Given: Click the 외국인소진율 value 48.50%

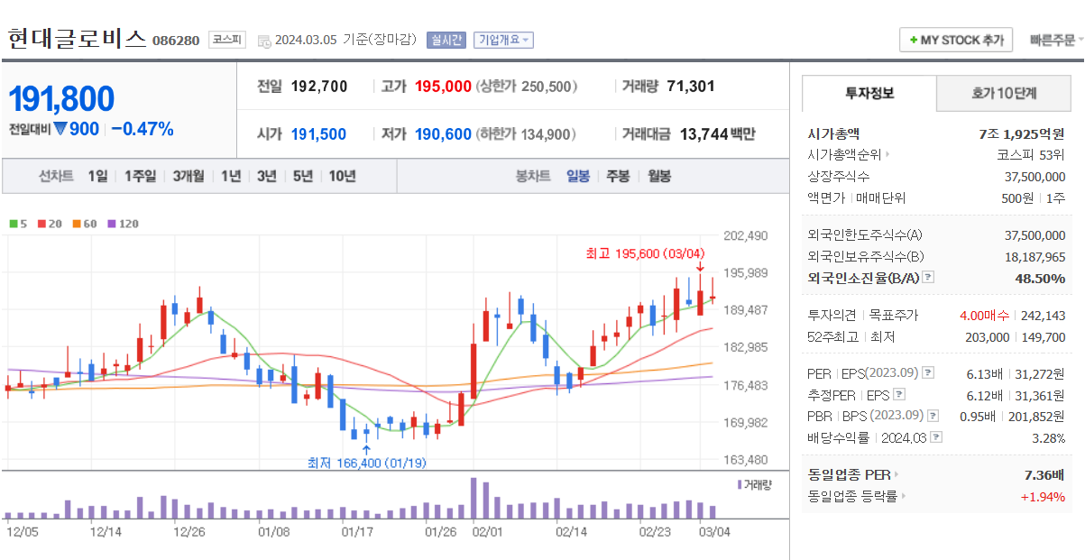Looking at the screenshot, I should 1040,279.
